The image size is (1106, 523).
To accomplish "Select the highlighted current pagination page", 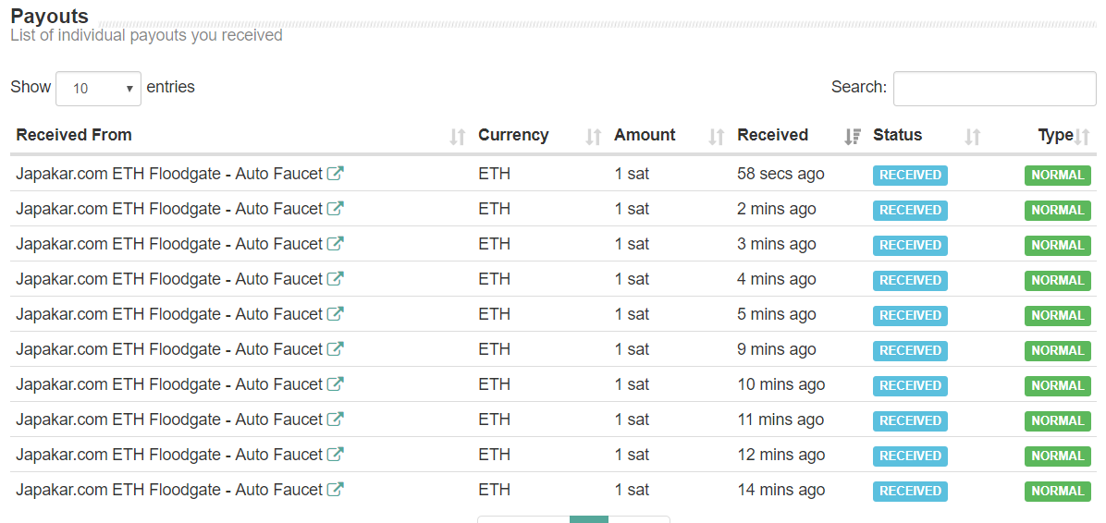I will point(589,518).
